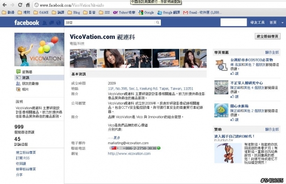The width and height of the screenshot is (286, 184).
Task: Open third photo strip thumbnail
Action: 138,58
